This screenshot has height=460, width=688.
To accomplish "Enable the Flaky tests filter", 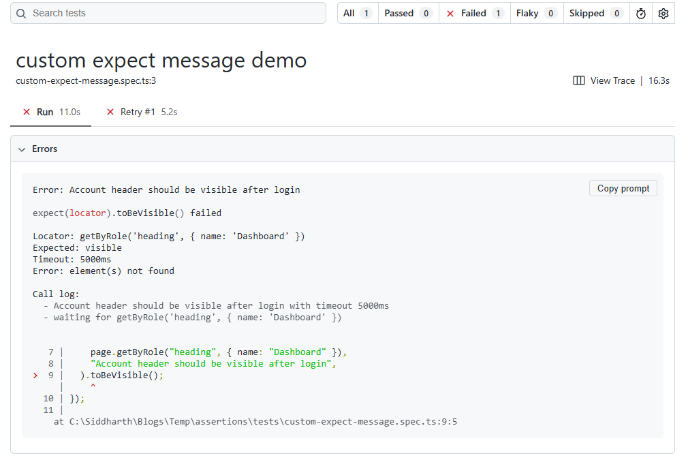I will 532,13.
